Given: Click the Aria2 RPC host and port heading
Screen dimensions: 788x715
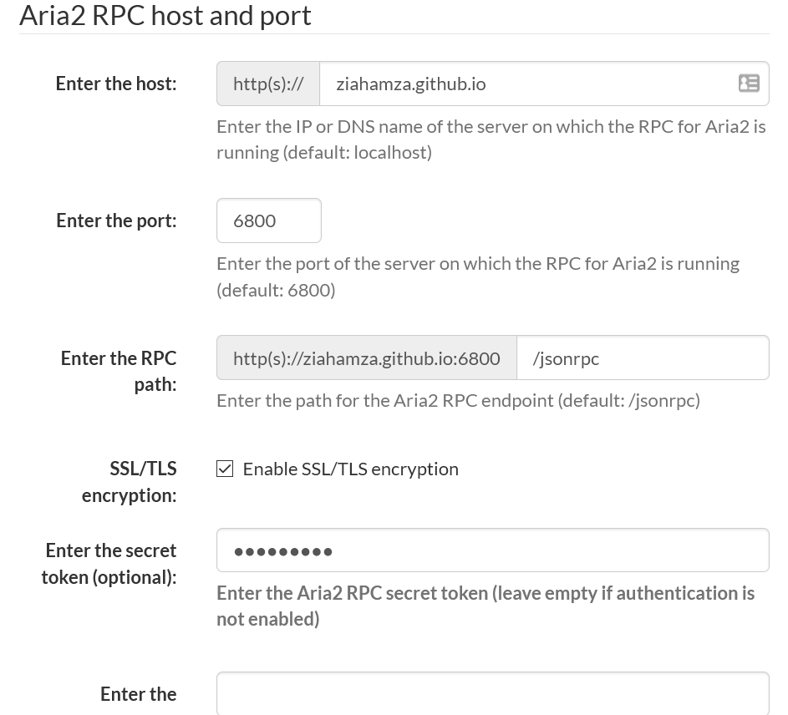Looking at the screenshot, I should (x=165, y=15).
